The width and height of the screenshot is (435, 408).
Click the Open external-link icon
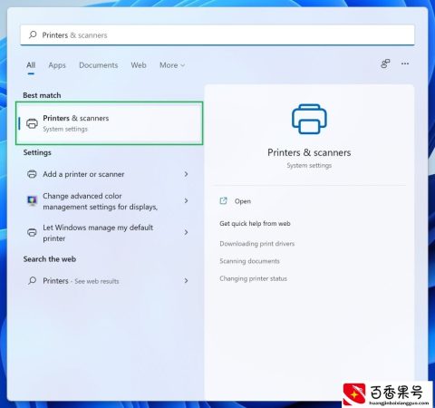tap(223, 201)
